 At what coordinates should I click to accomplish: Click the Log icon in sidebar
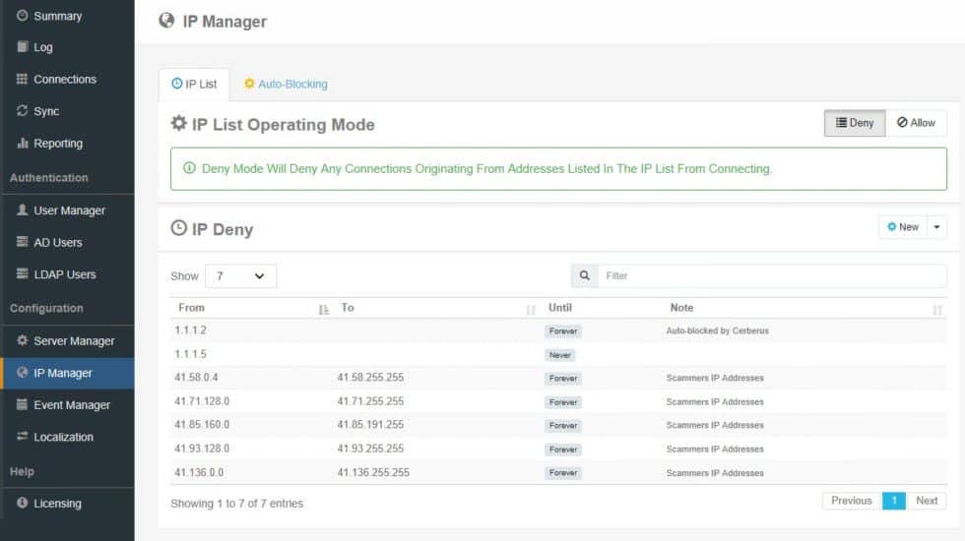(x=23, y=47)
